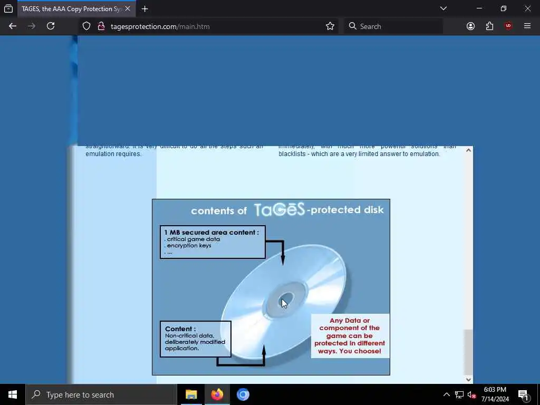540x405 pixels.
Task: Click the 'Any Data or component' red text
Action: click(350, 336)
